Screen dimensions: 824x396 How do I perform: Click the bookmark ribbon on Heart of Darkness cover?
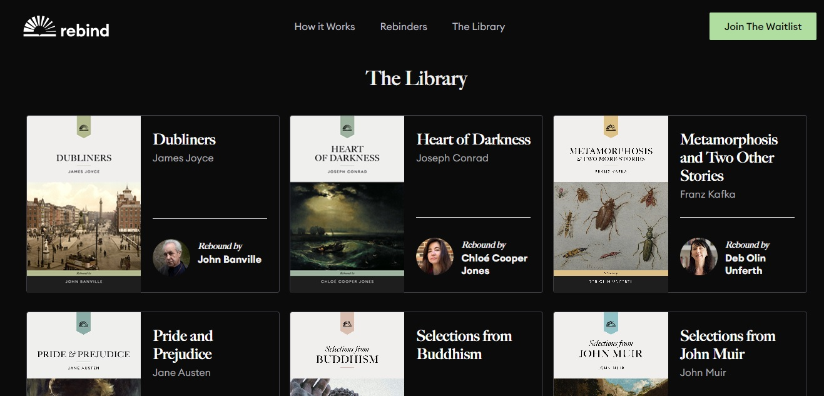coord(347,127)
